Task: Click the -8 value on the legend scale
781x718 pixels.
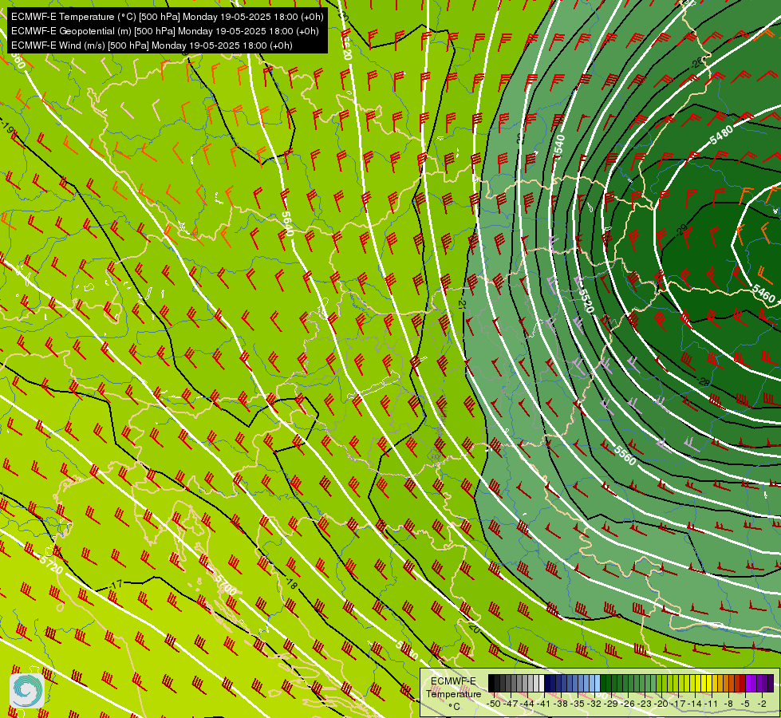Action: [x=728, y=704]
